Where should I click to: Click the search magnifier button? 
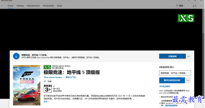[179, 6]
